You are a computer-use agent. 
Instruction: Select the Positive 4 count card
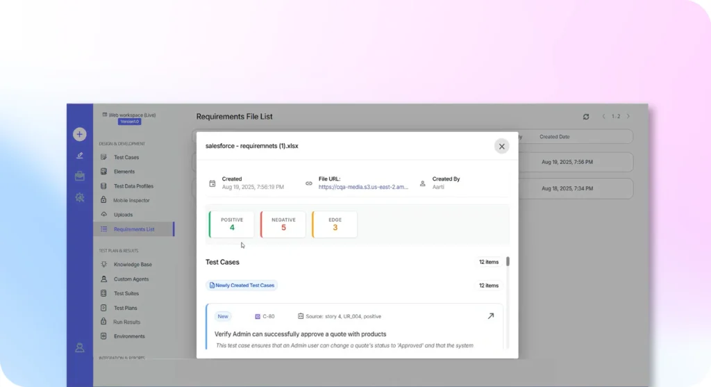point(232,224)
